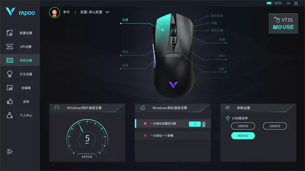305x171 pixels.
Task: Click the sidebar collapse menu icon
Action: pyautogui.click(x=10, y=152)
